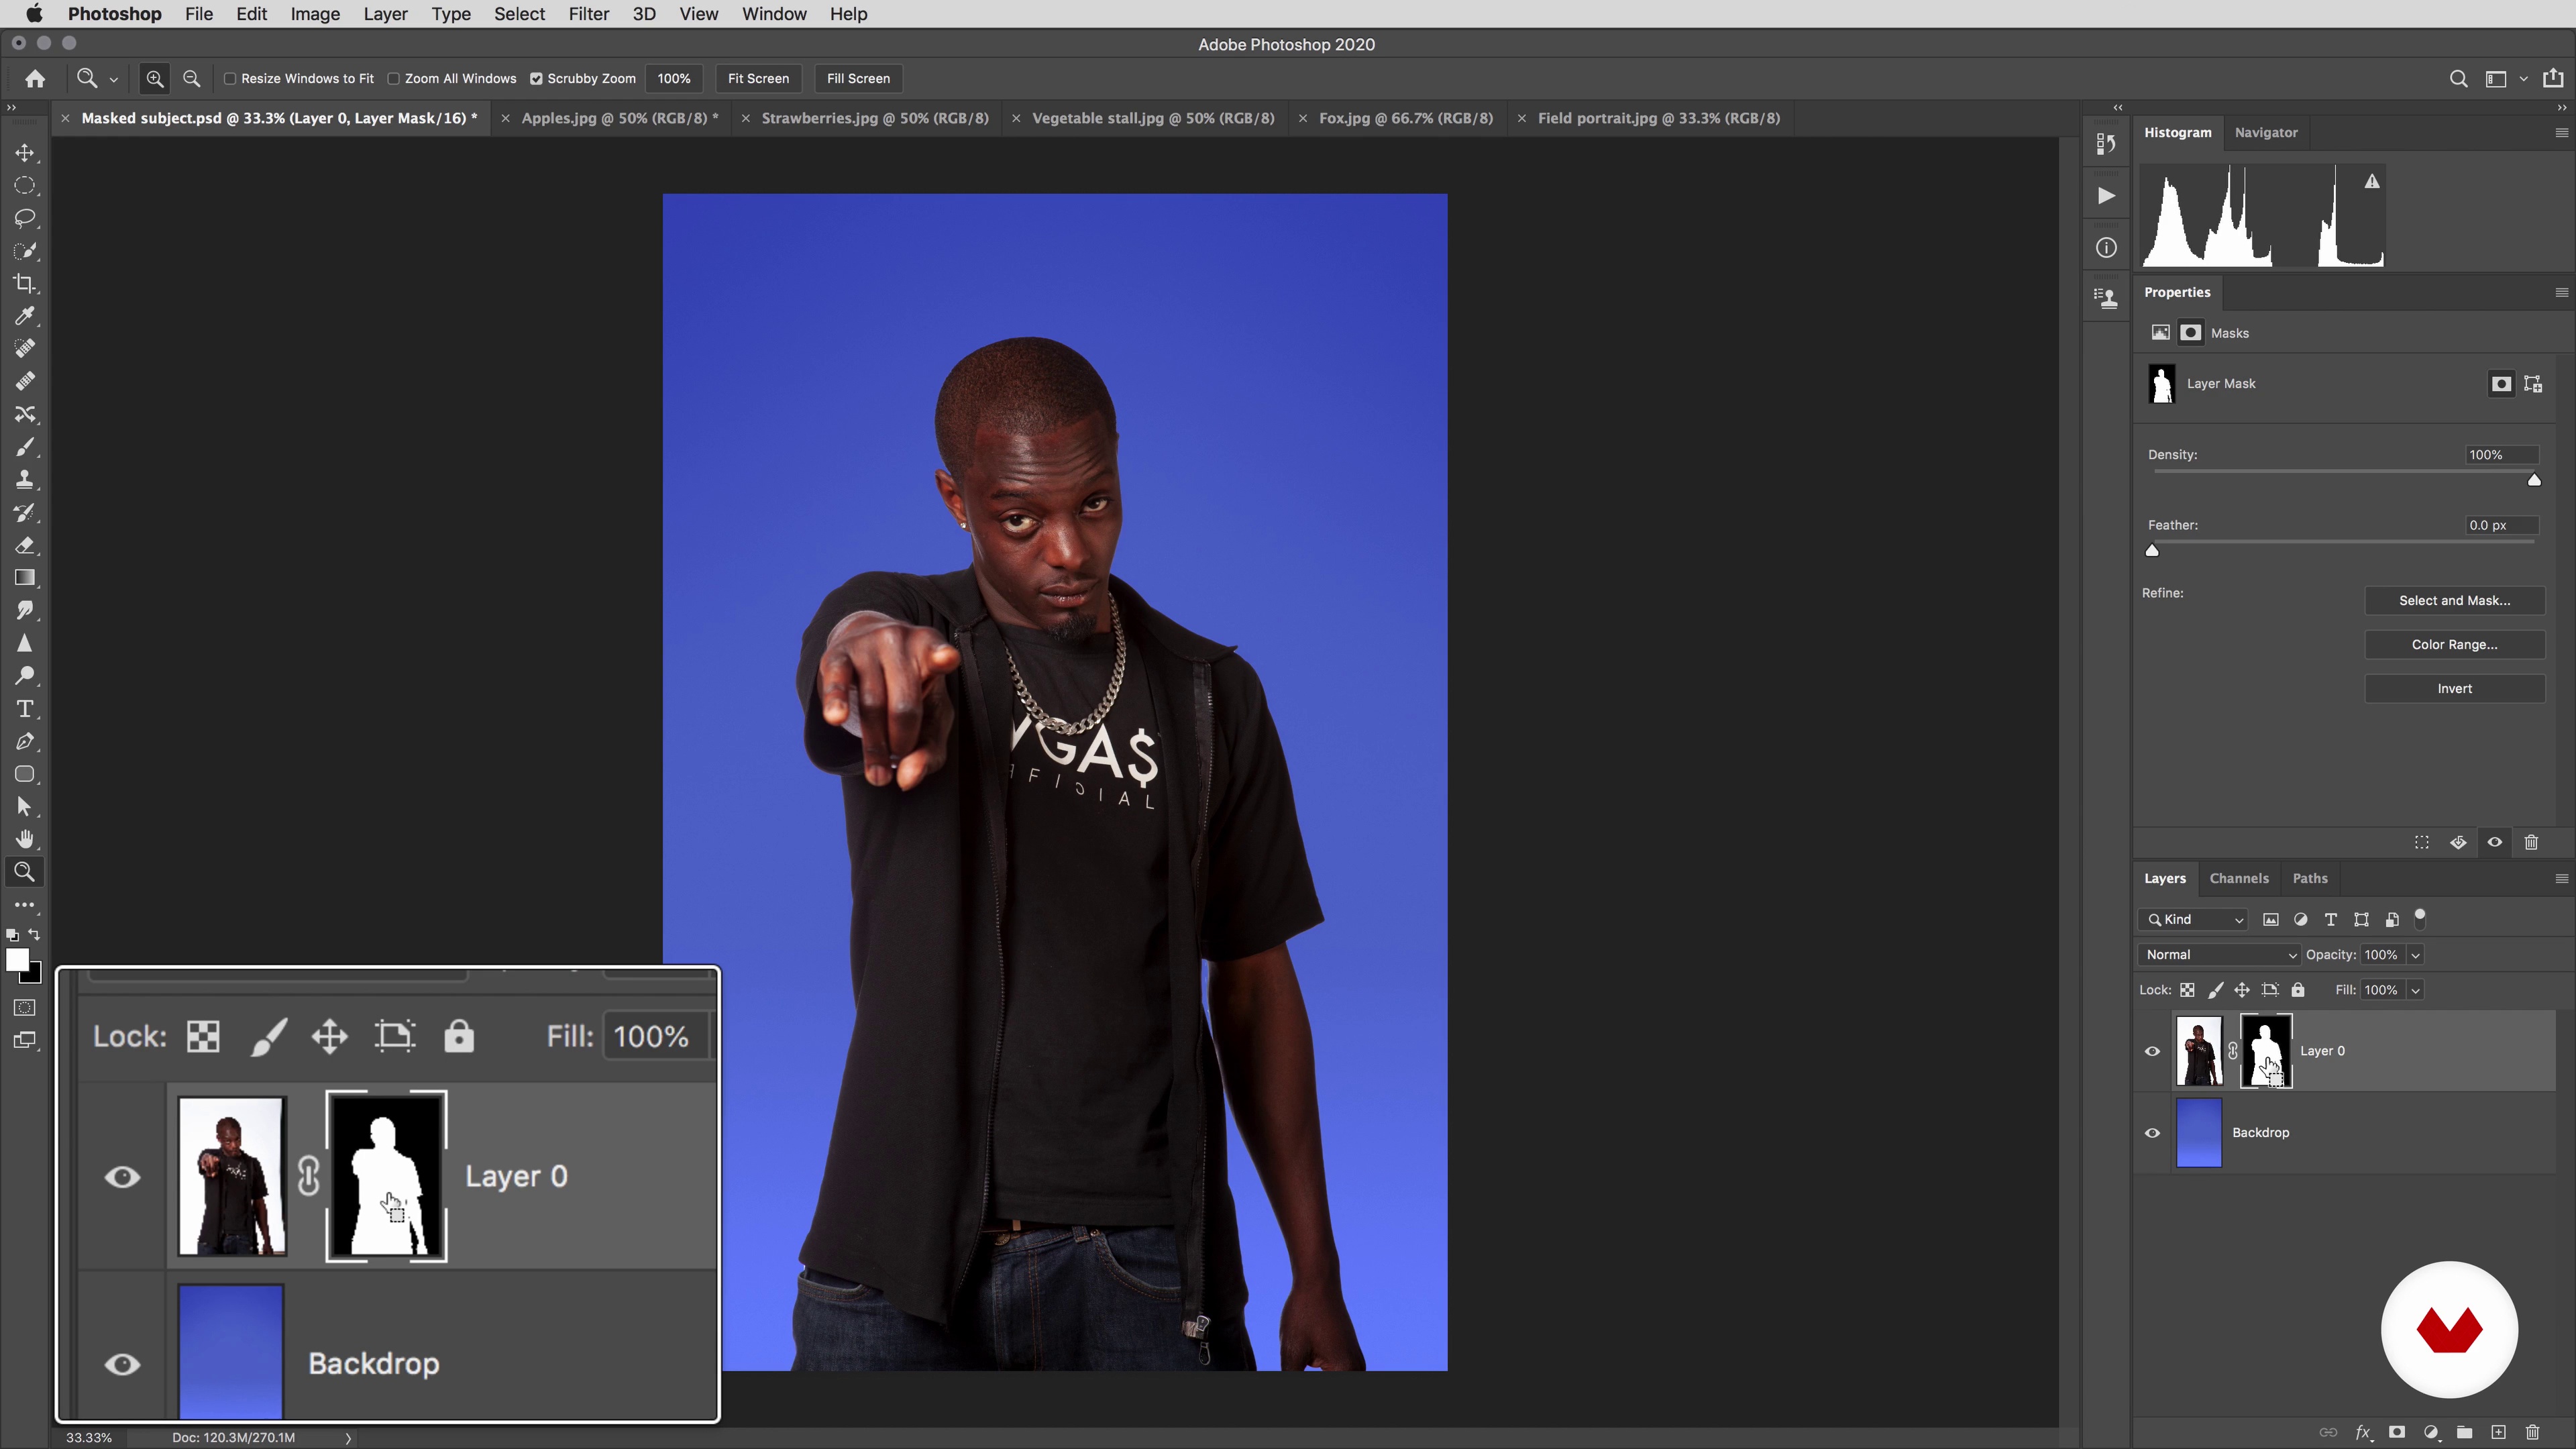Viewport: 2576px width, 1449px height.
Task: Pick the Eyedropper tool
Action: 25,316
